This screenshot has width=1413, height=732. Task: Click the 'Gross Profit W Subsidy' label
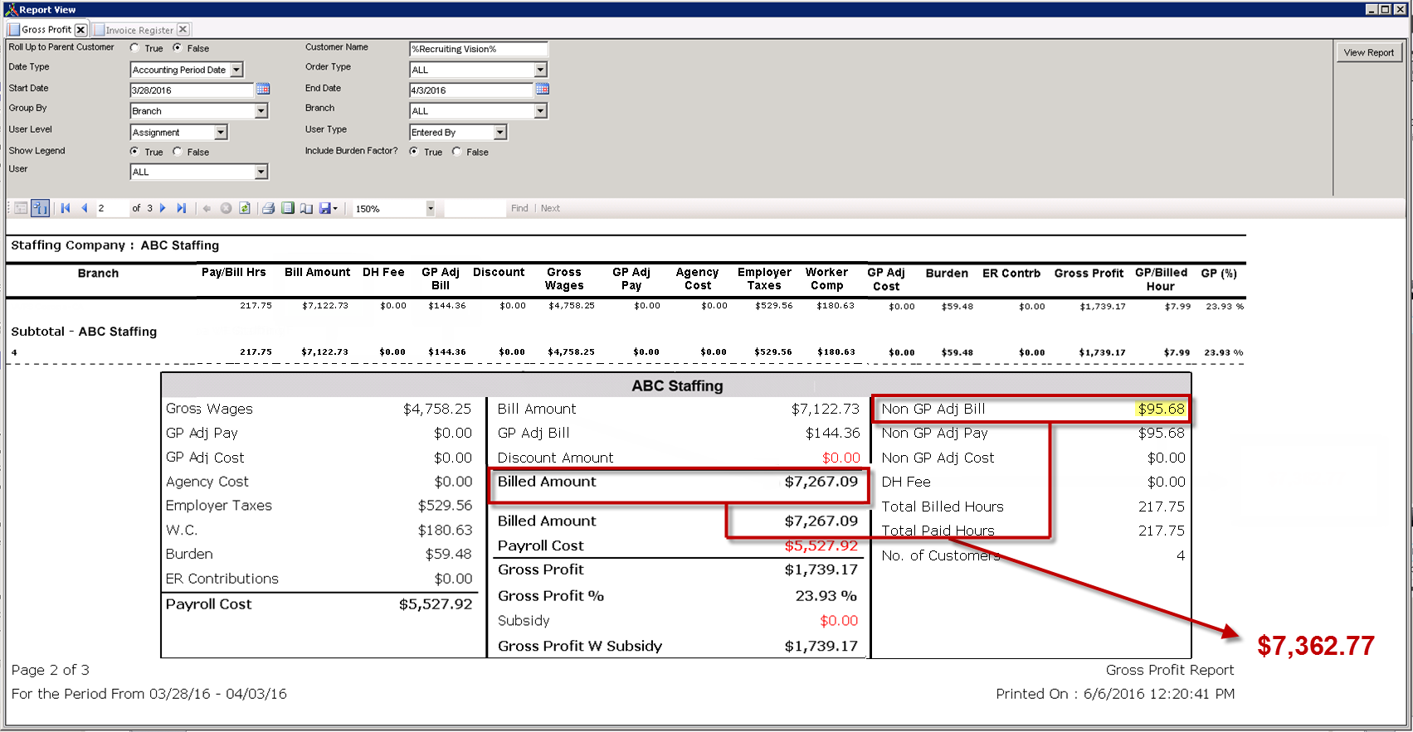click(580, 646)
